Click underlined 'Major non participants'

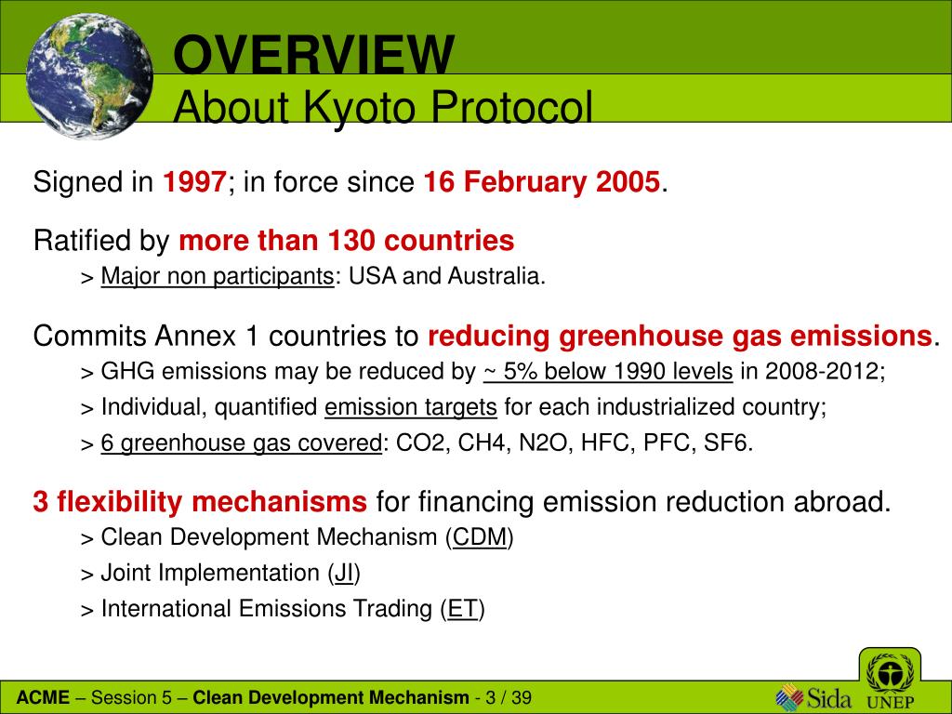tap(218, 276)
